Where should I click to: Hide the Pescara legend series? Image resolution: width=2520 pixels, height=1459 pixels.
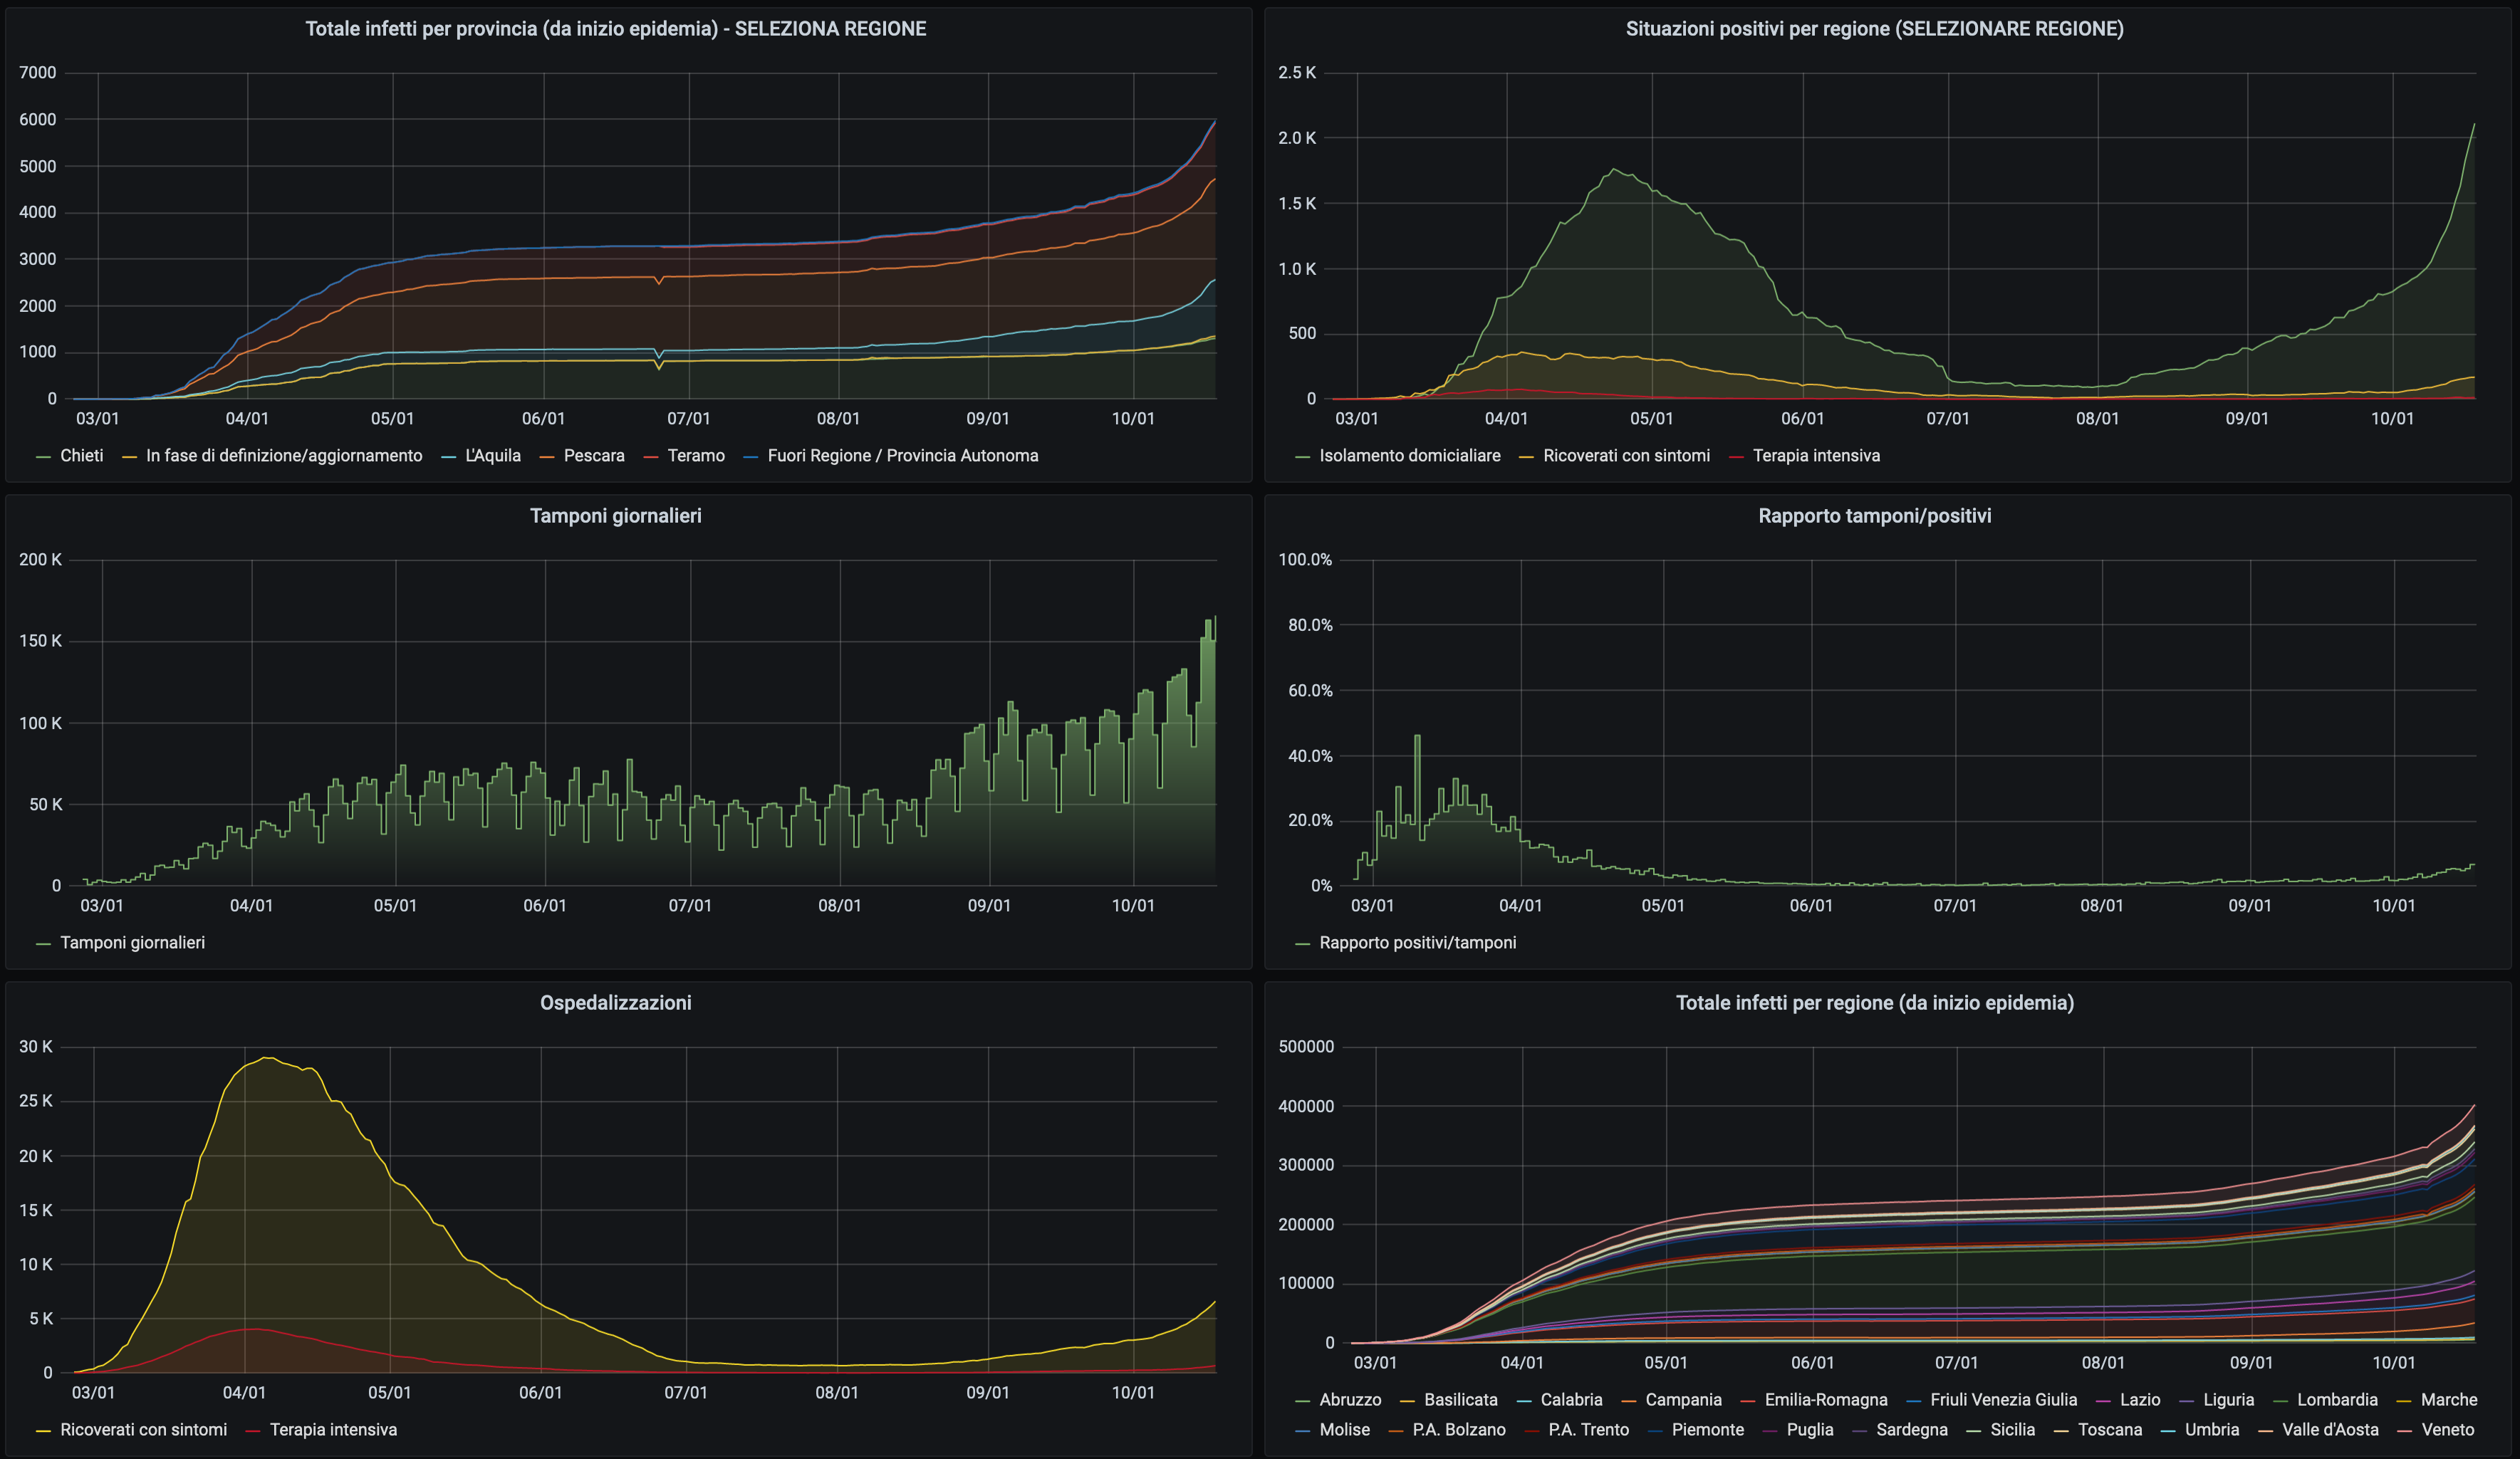pos(594,455)
